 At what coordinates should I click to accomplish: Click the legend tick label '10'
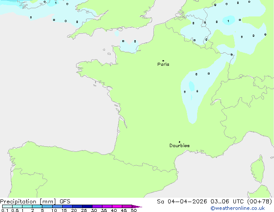pos(54,210)
